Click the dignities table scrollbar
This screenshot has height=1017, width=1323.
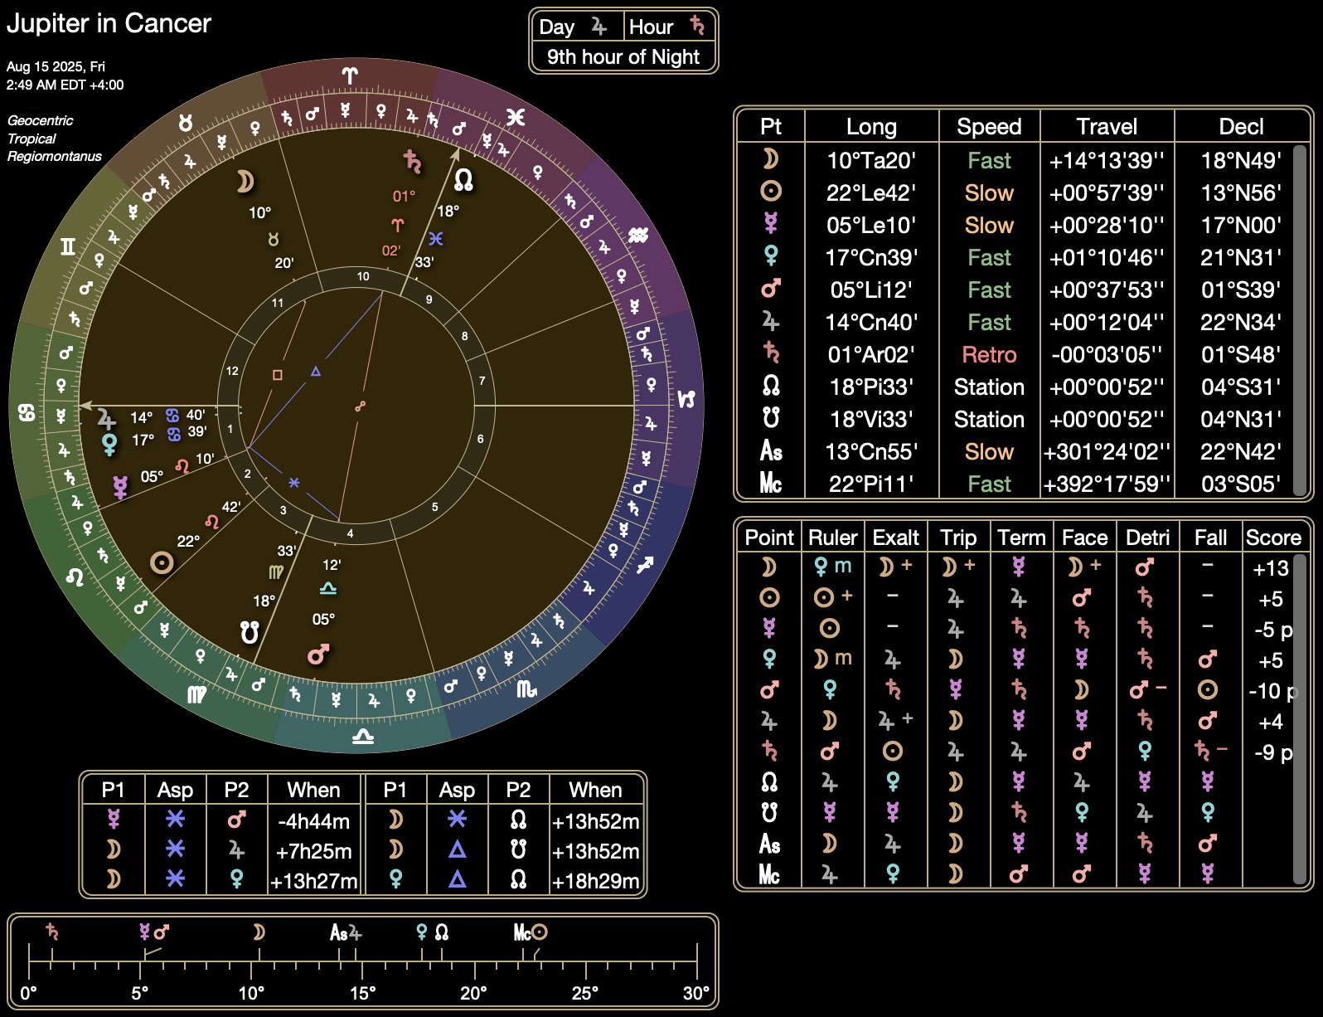coord(1299,718)
